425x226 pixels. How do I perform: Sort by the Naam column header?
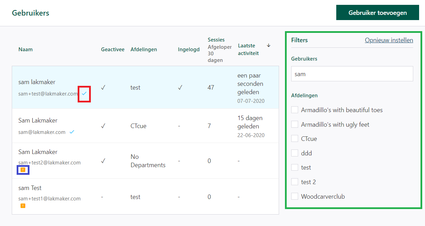coord(26,49)
